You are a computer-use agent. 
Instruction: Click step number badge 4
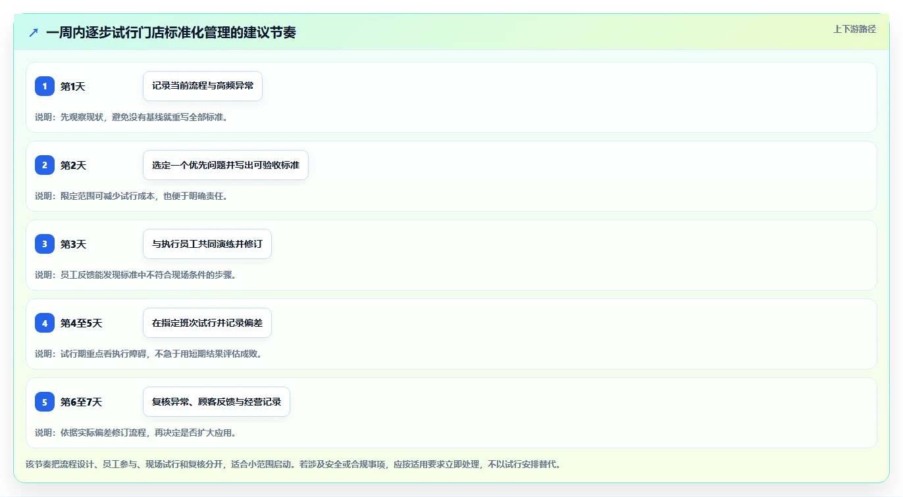tap(45, 323)
